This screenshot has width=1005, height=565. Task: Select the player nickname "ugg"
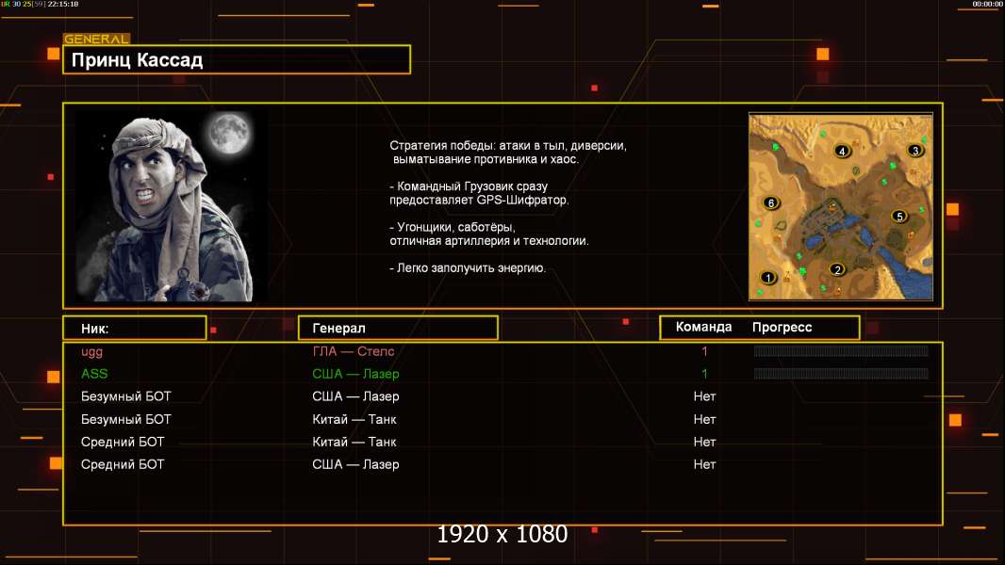tap(91, 352)
